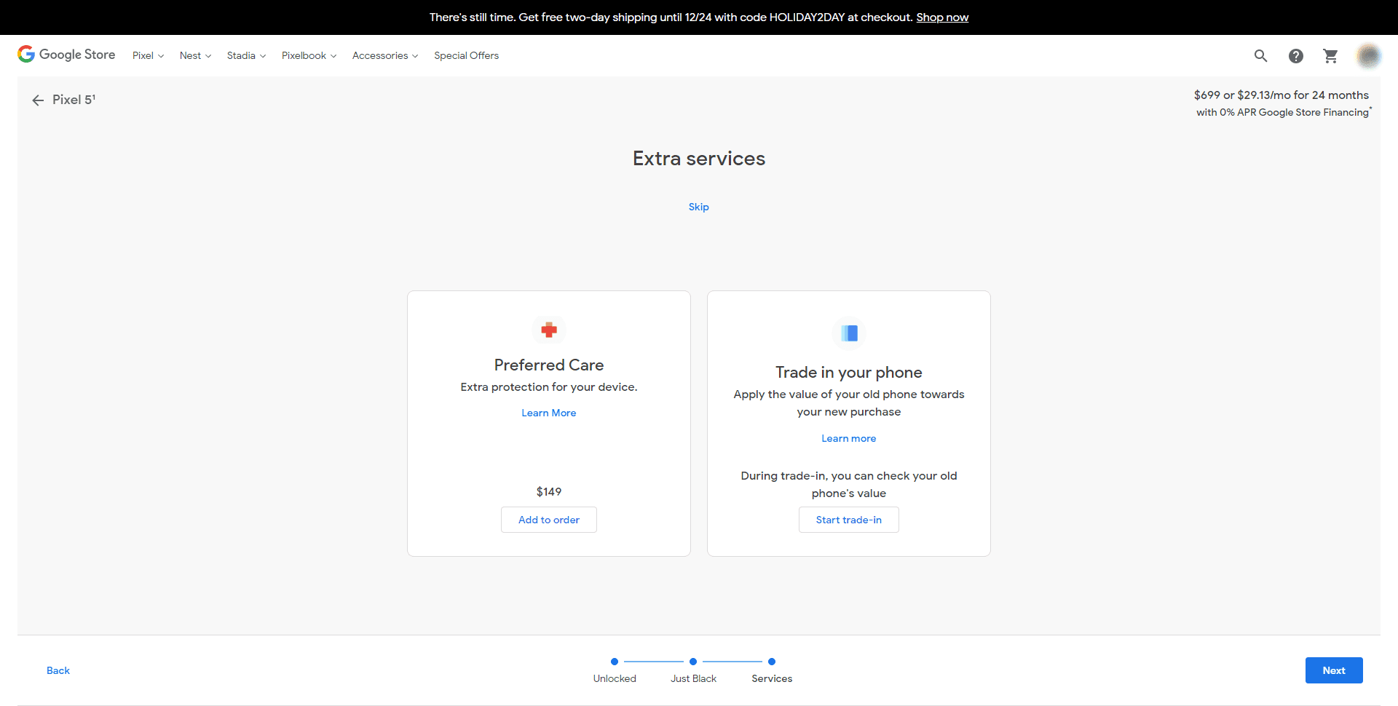
Task: Open the search icon
Action: (x=1261, y=55)
